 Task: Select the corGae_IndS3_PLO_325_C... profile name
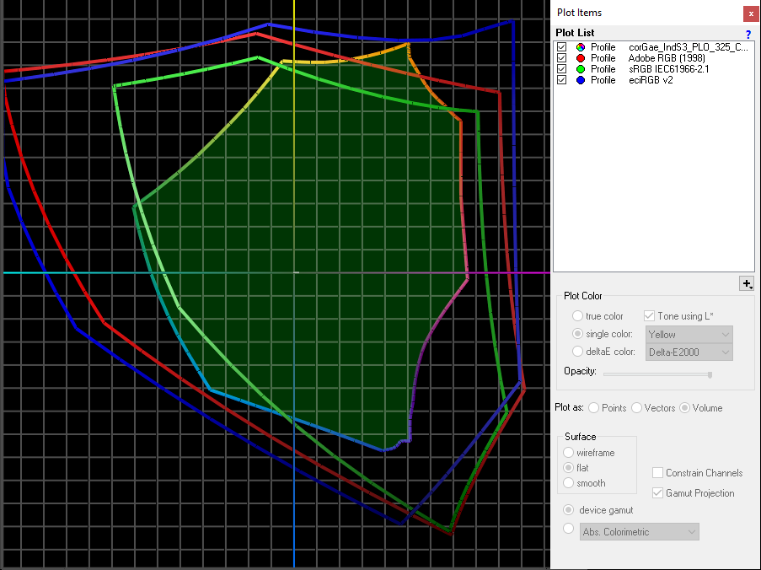click(689, 47)
